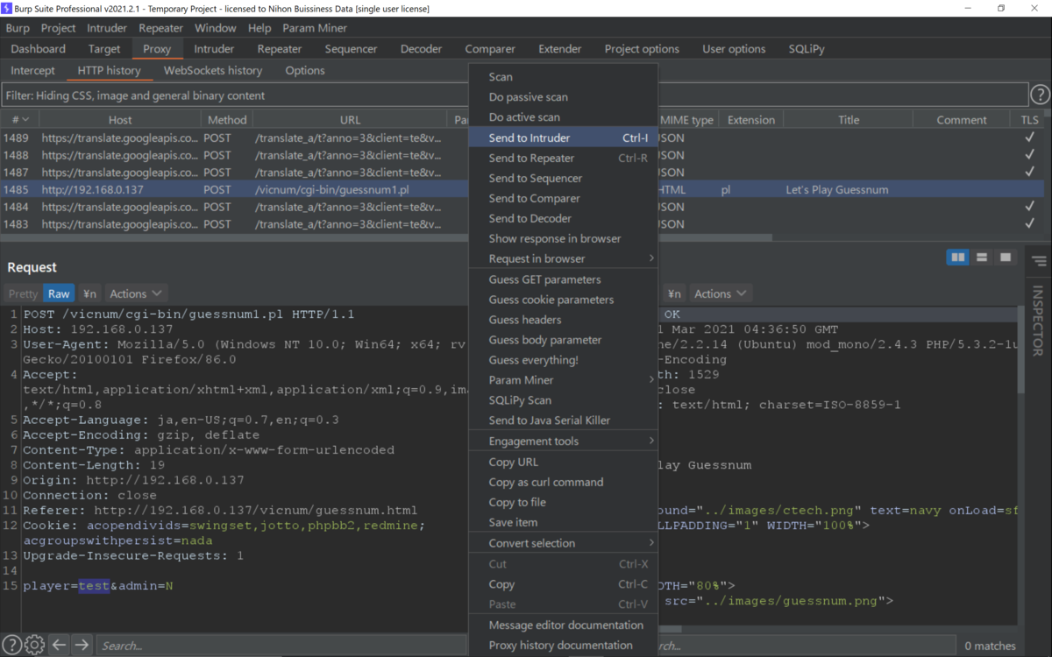The height and width of the screenshot is (657, 1052).
Task: Select Copy as curl command
Action: tap(563, 482)
